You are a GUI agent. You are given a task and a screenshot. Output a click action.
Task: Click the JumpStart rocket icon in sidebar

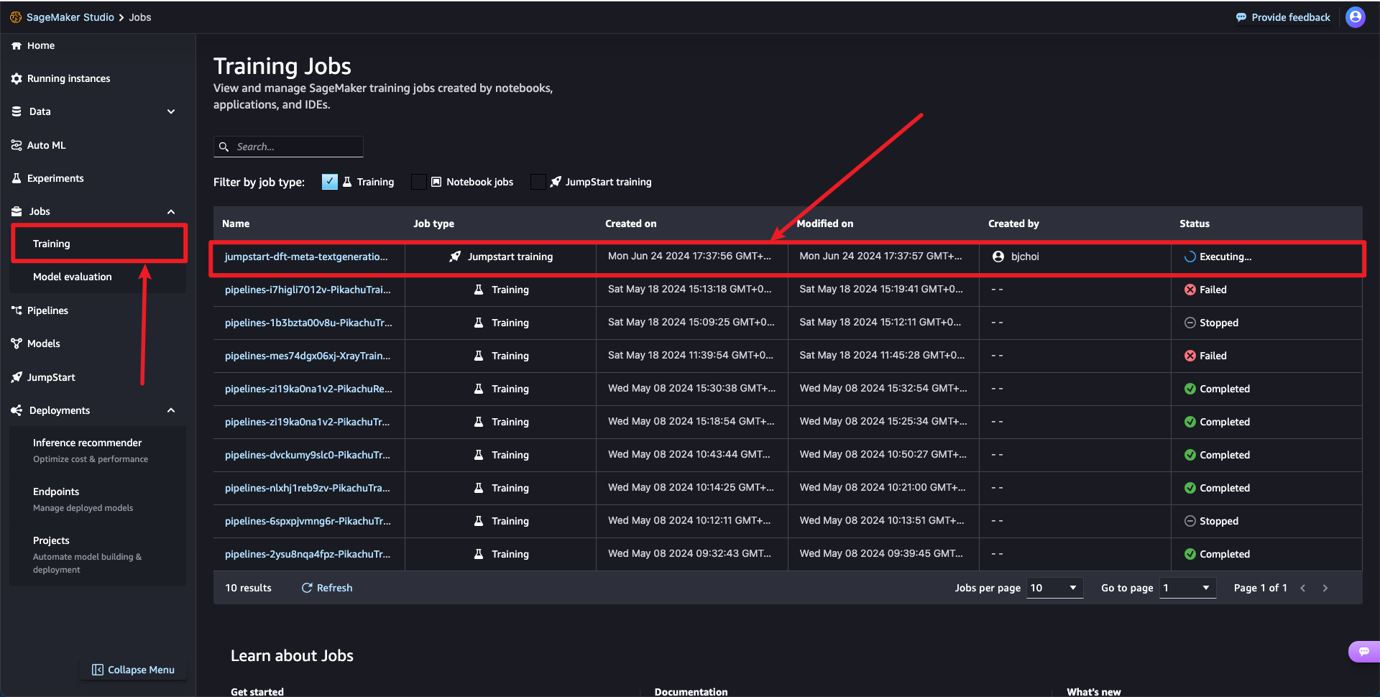pos(17,377)
